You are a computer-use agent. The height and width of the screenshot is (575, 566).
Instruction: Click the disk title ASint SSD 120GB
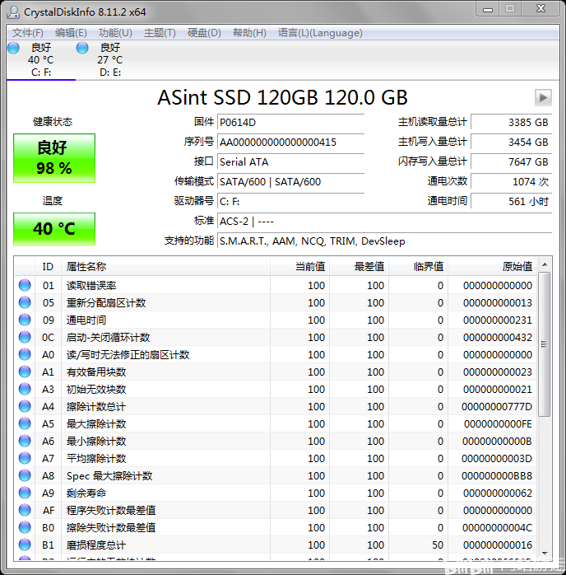[282, 97]
